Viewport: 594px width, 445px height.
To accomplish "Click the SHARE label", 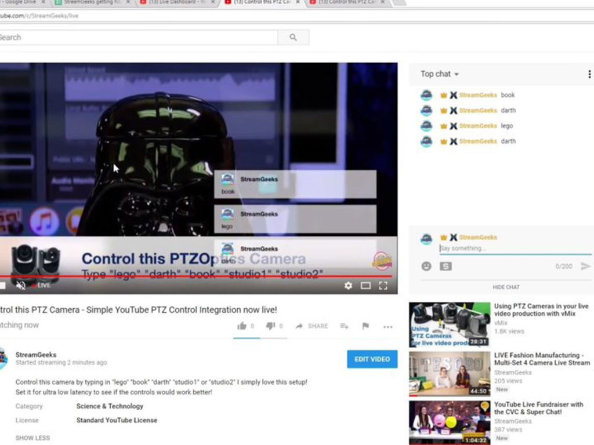I will click(x=318, y=326).
